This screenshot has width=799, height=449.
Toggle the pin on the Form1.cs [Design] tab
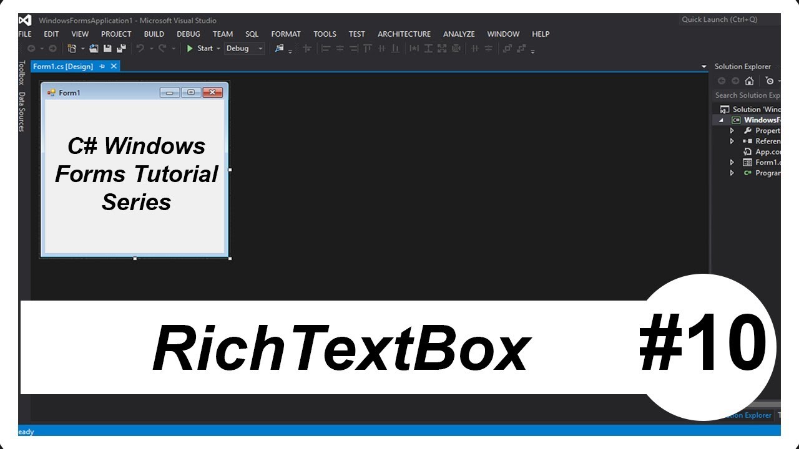(x=102, y=66)
